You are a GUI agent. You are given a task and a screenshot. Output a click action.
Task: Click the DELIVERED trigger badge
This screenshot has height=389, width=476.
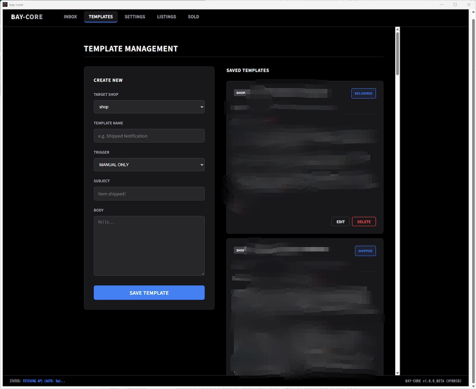364,93
